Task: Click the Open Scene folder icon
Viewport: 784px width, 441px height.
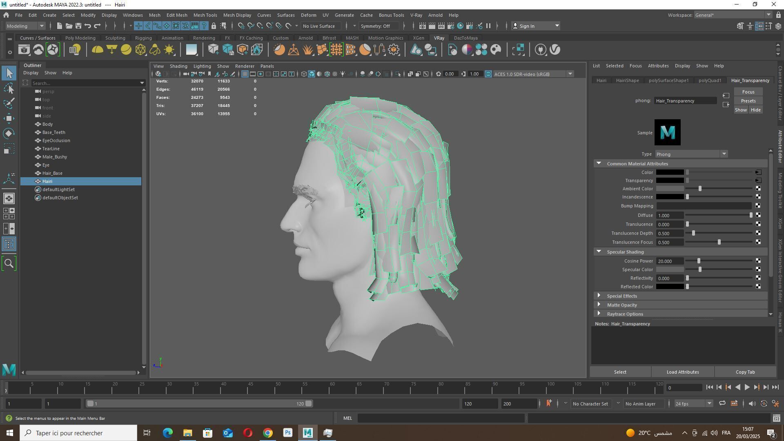Action: pyautogui.click(x=69, y=26)
